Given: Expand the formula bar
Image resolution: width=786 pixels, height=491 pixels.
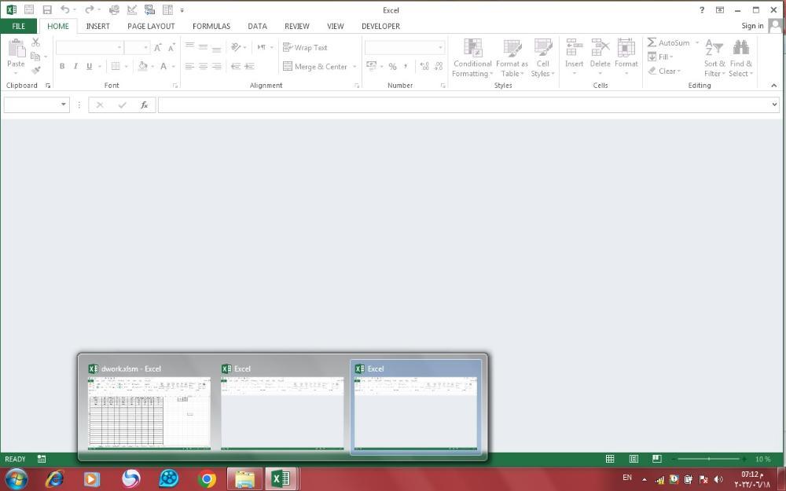Looking at the screenshot, I should (774, 104).
